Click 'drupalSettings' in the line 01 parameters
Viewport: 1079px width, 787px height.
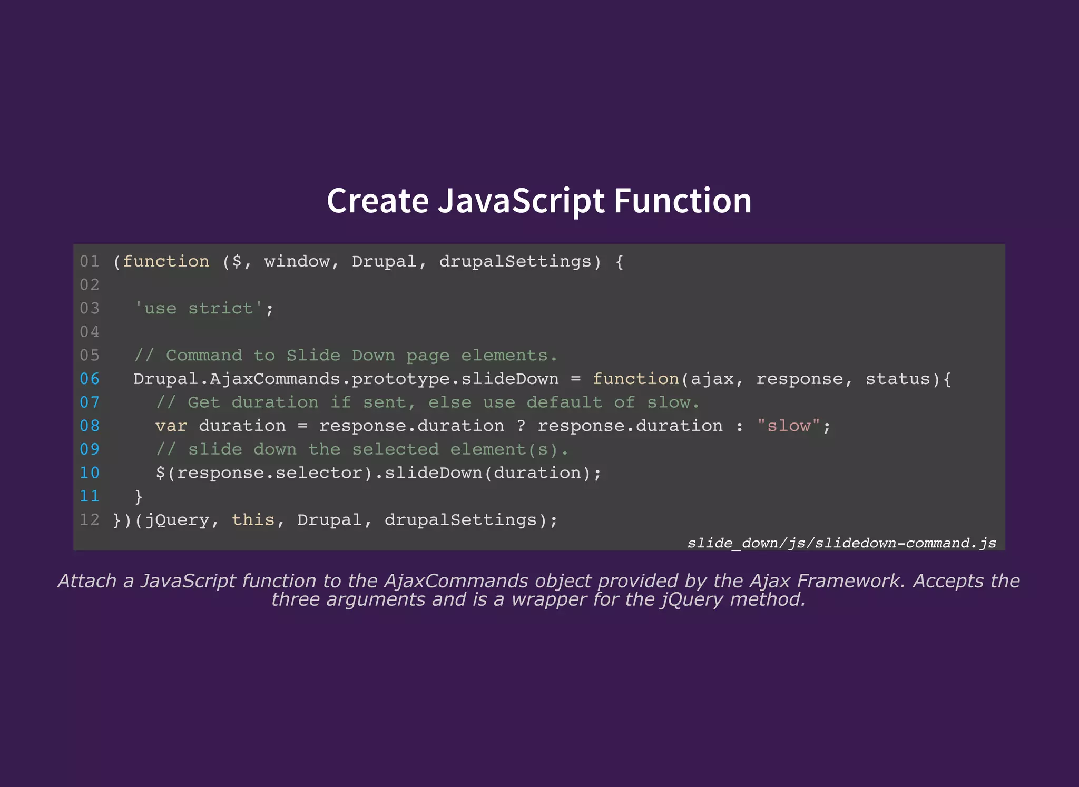pyautogui.click(x=515, y=262)
